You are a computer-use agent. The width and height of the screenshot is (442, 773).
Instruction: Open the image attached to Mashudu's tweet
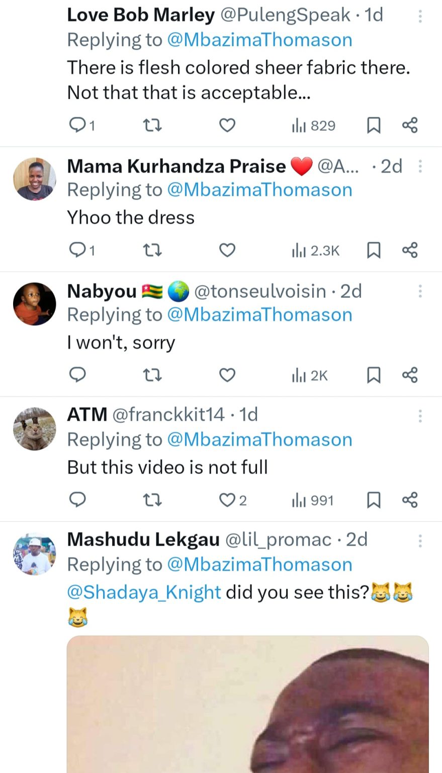(247, 705)
